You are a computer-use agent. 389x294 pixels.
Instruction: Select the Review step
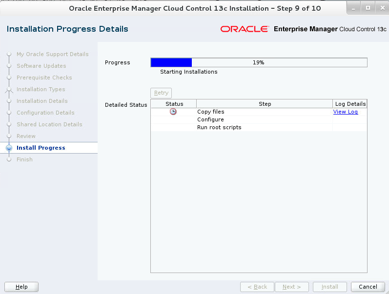[26, 136]
